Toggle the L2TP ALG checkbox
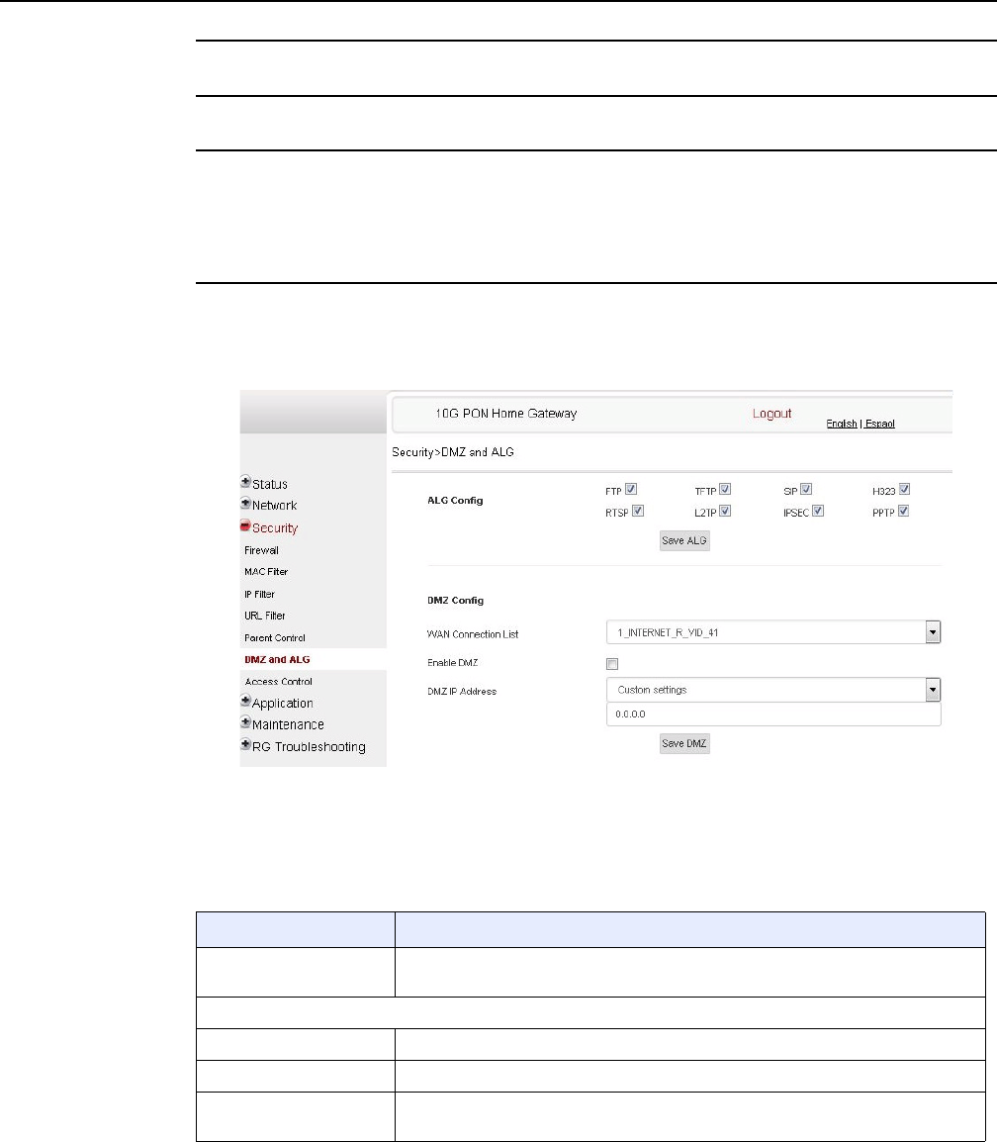Image resolution: width=997 pixels, height=1142 pixels. (725, 512)
